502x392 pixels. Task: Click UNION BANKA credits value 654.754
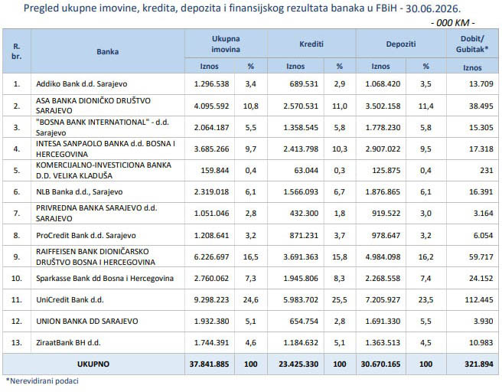[x=304, y=322]
